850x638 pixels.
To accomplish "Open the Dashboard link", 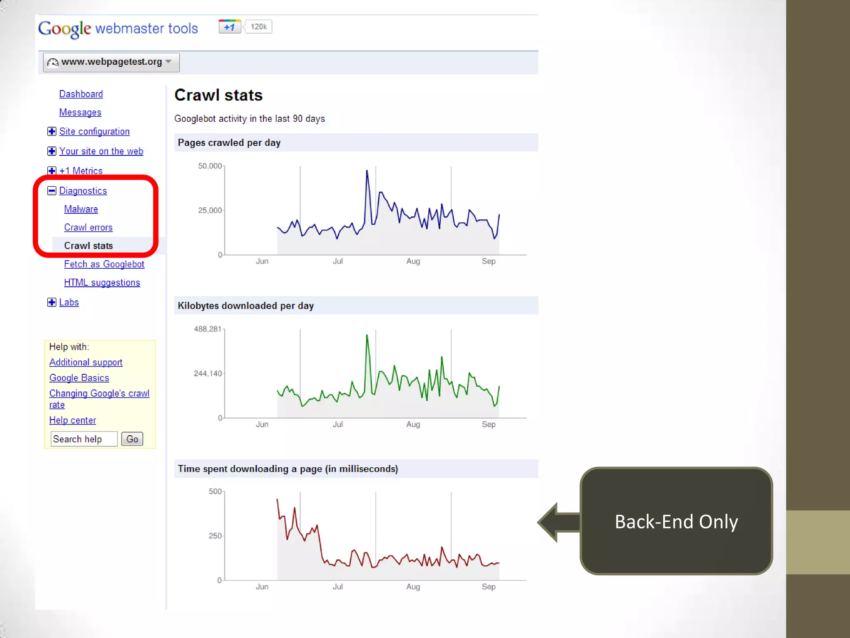I will [x=81, y=94].
